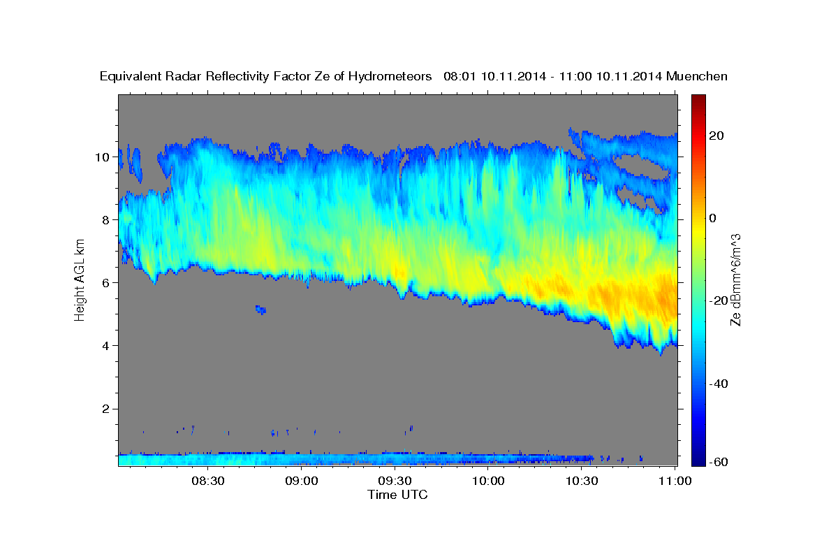The width and height of the screenshot is (838, 559).
Task: Click the '10:00' time axis label
Action: tap(489, 481)
